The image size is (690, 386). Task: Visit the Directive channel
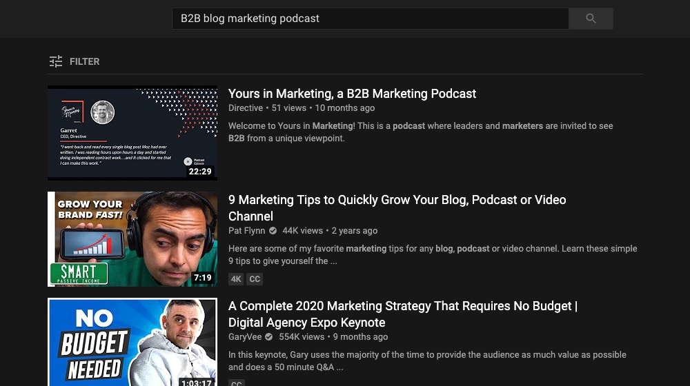coord(246,108)
